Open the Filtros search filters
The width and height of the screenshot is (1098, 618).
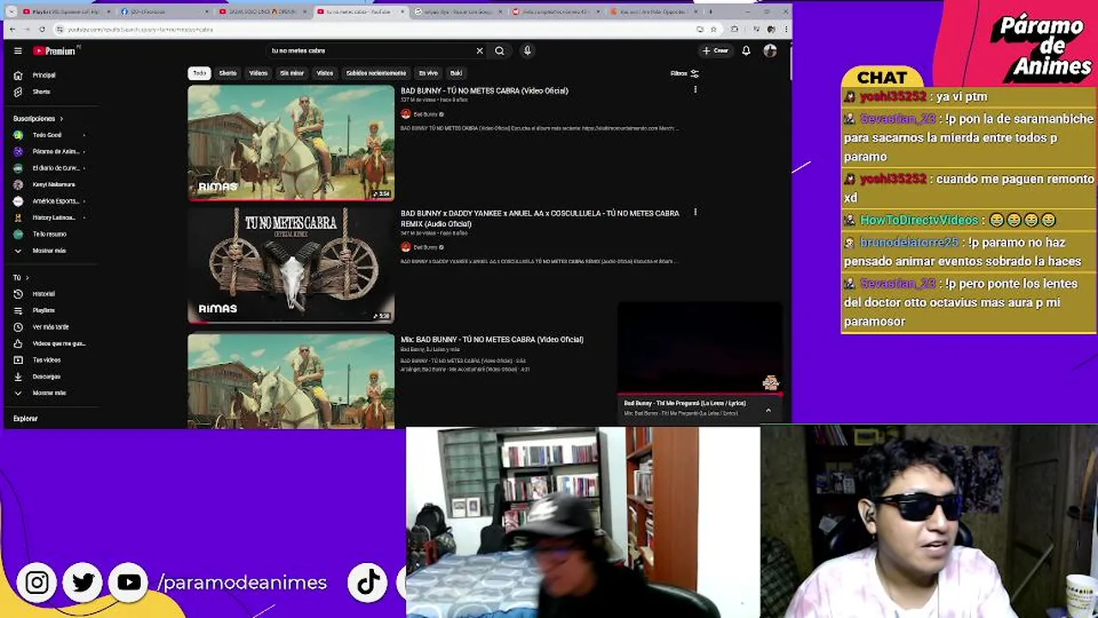(685, 74)
